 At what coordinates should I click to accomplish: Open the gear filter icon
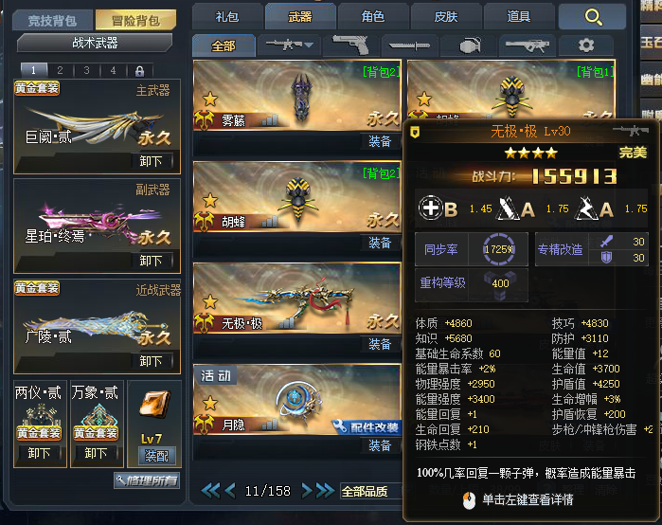(586, 45)
